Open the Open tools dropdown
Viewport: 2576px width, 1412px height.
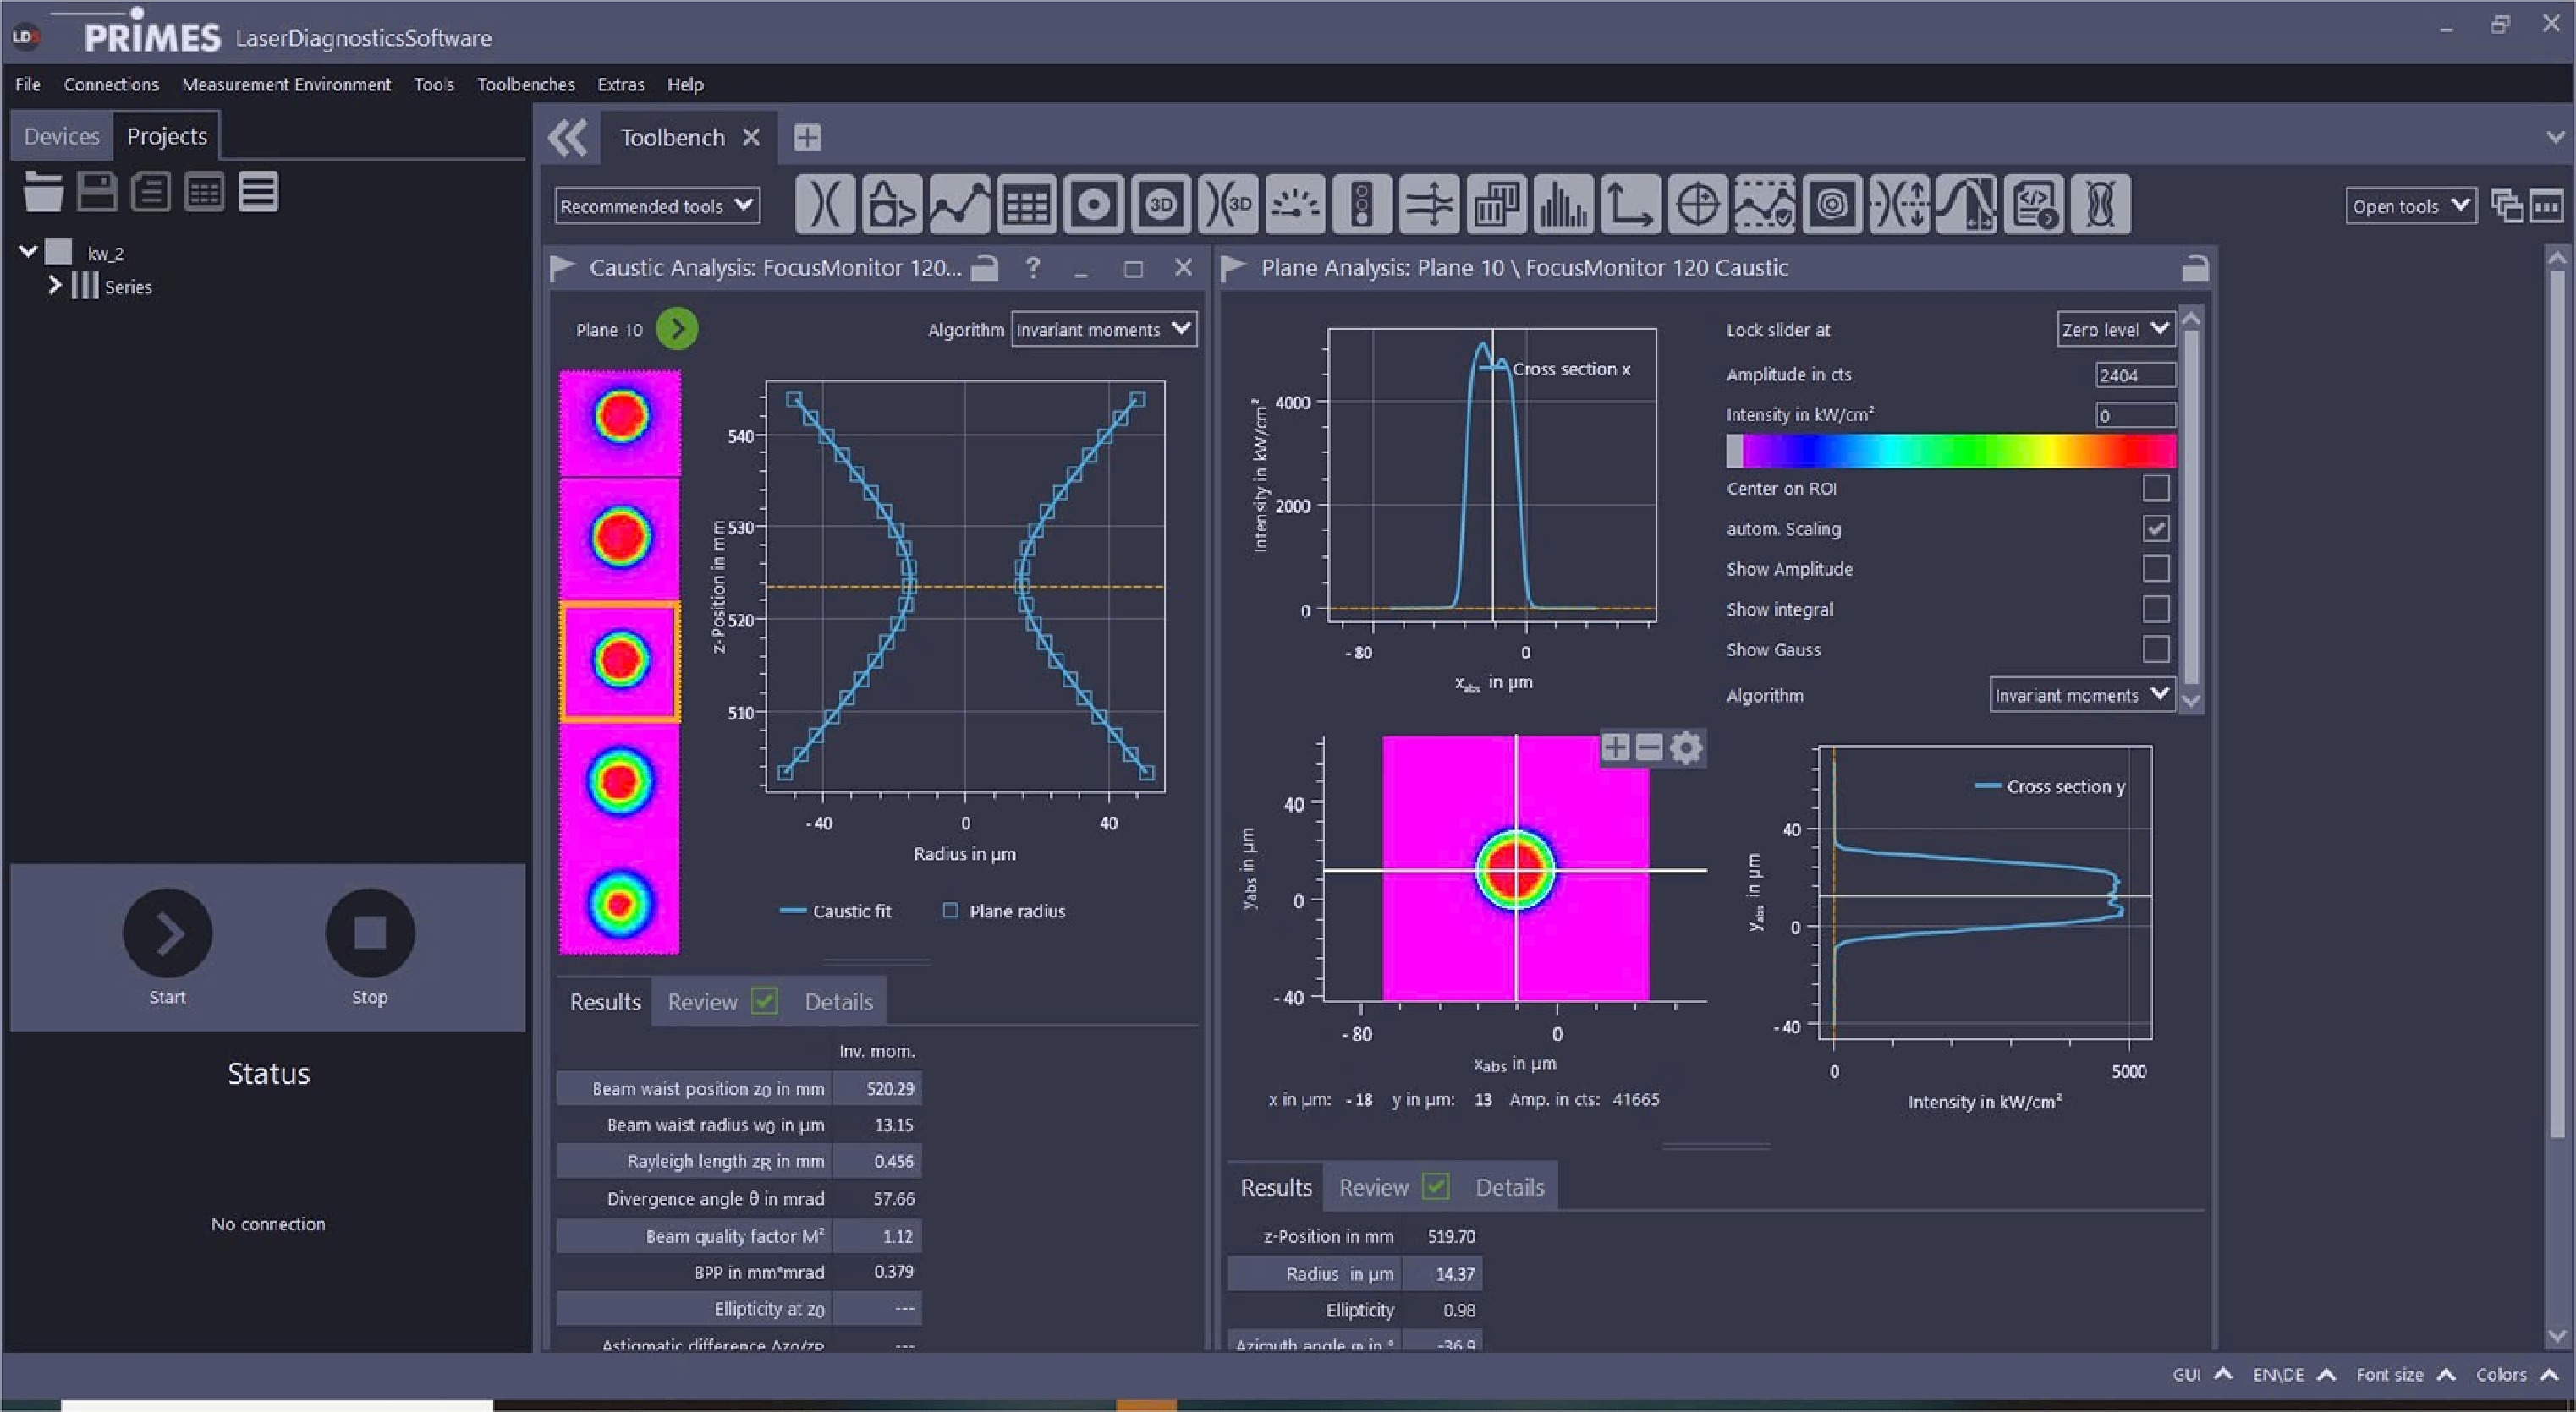[x=2410, y=205]
